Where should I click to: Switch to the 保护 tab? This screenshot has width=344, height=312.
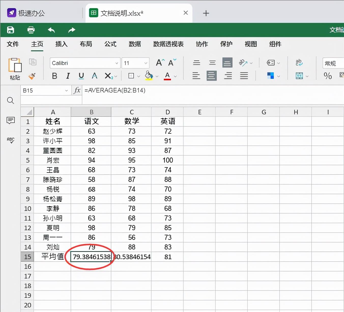tap(226, 44)
